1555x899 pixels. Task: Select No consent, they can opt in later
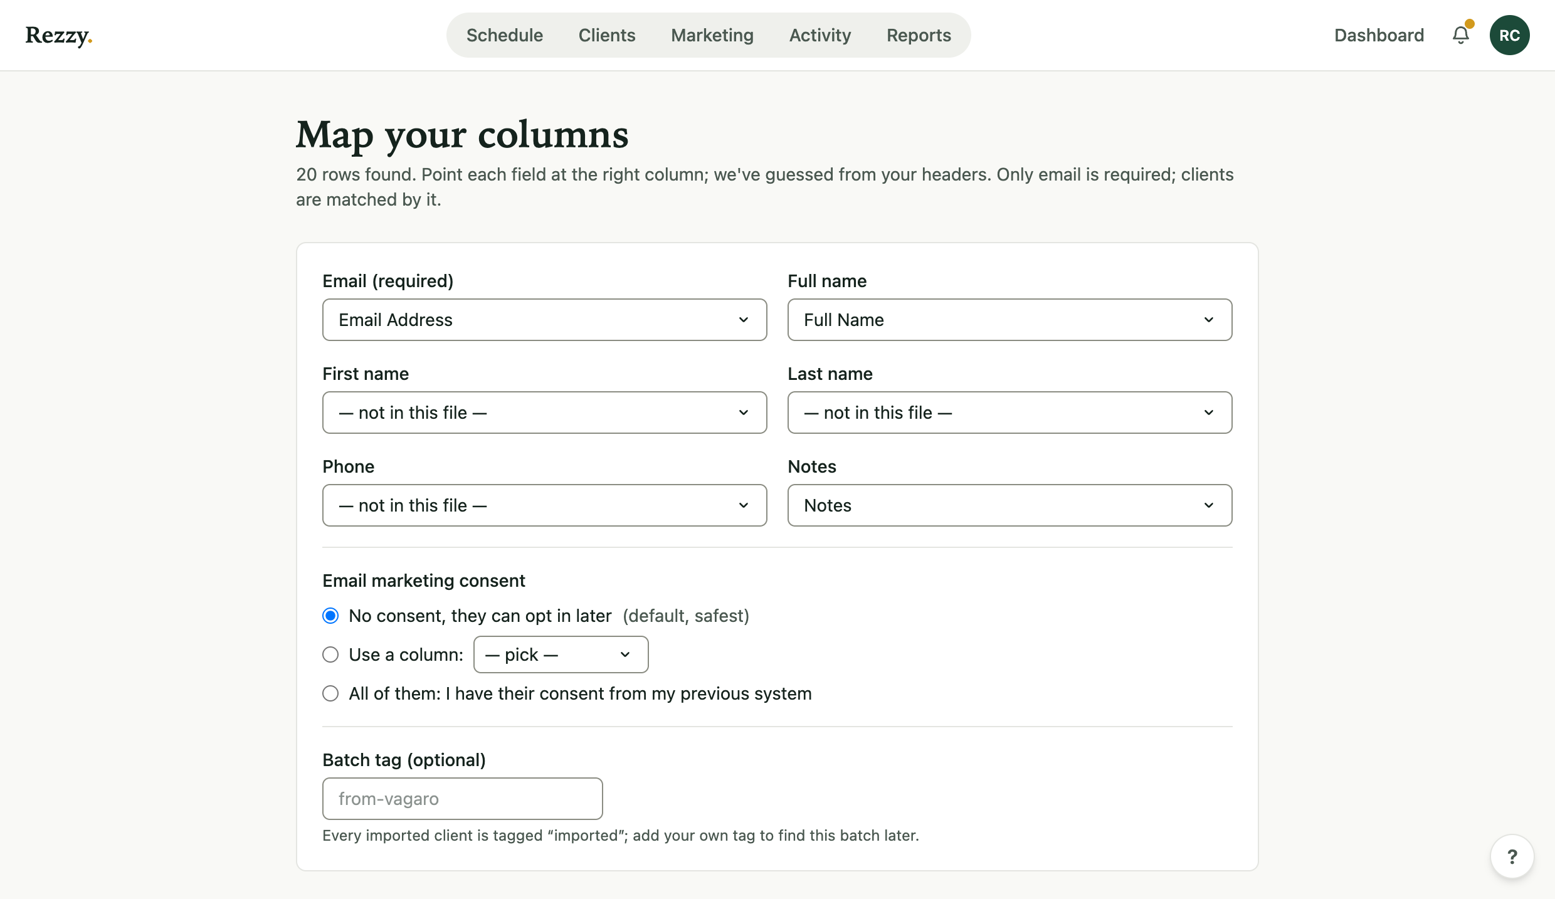(330, 616)
